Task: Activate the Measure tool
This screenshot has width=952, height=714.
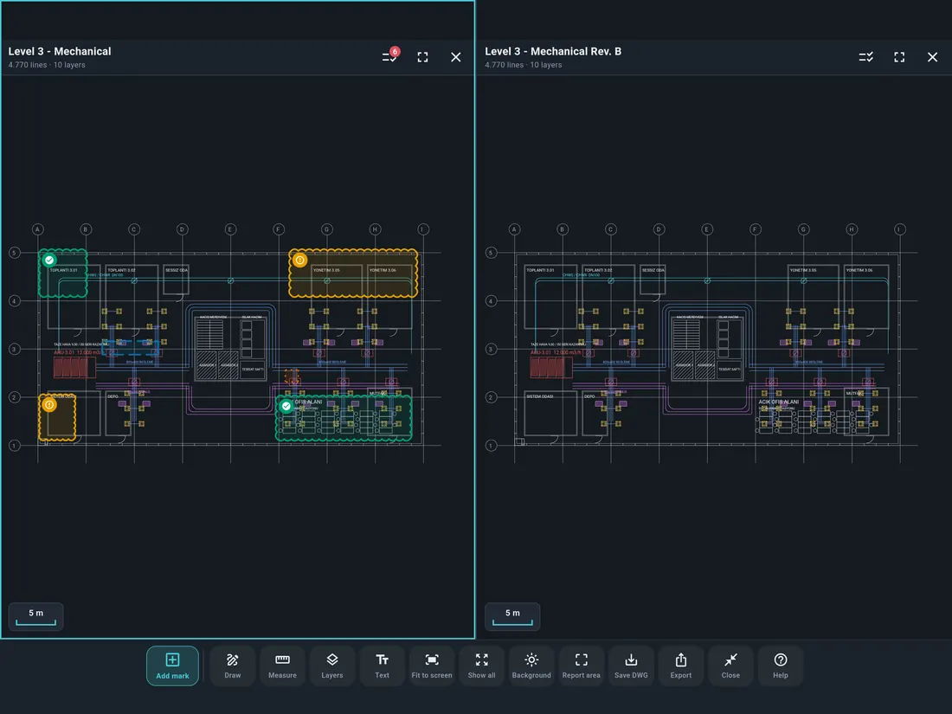Action: pos(282,666)
